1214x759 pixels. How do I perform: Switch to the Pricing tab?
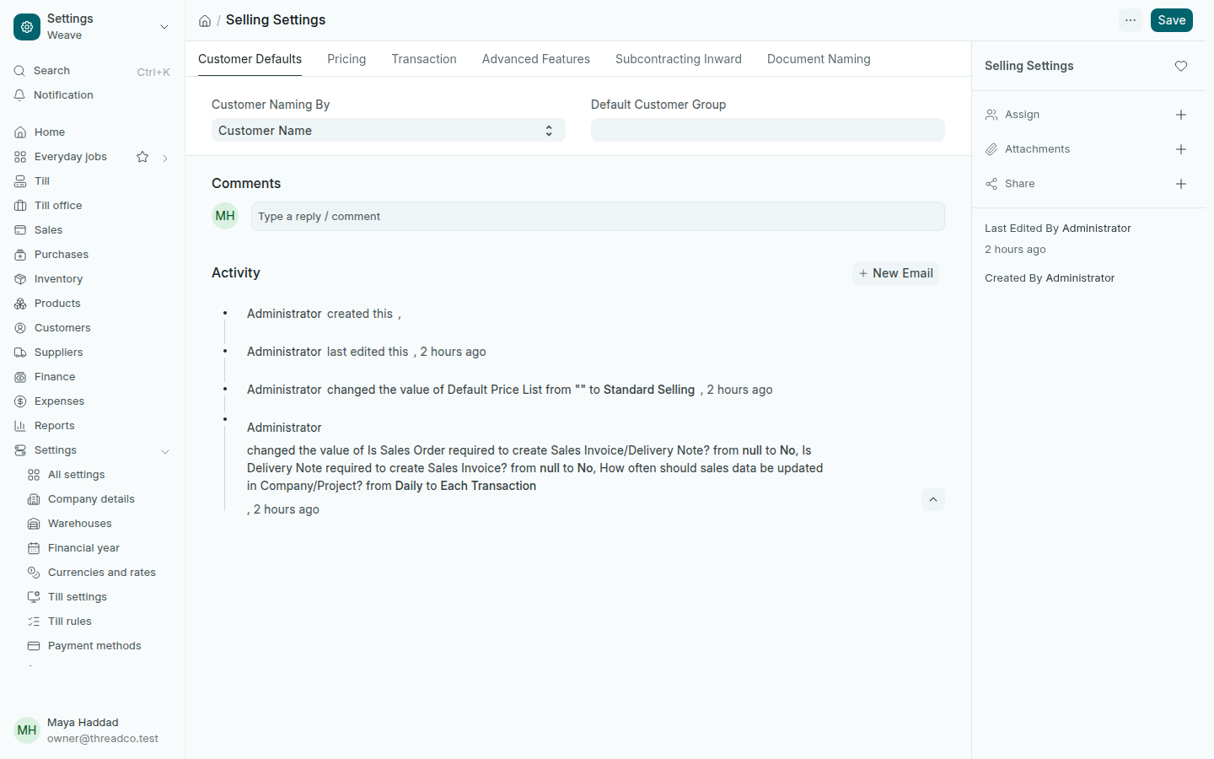click(346, 59)
